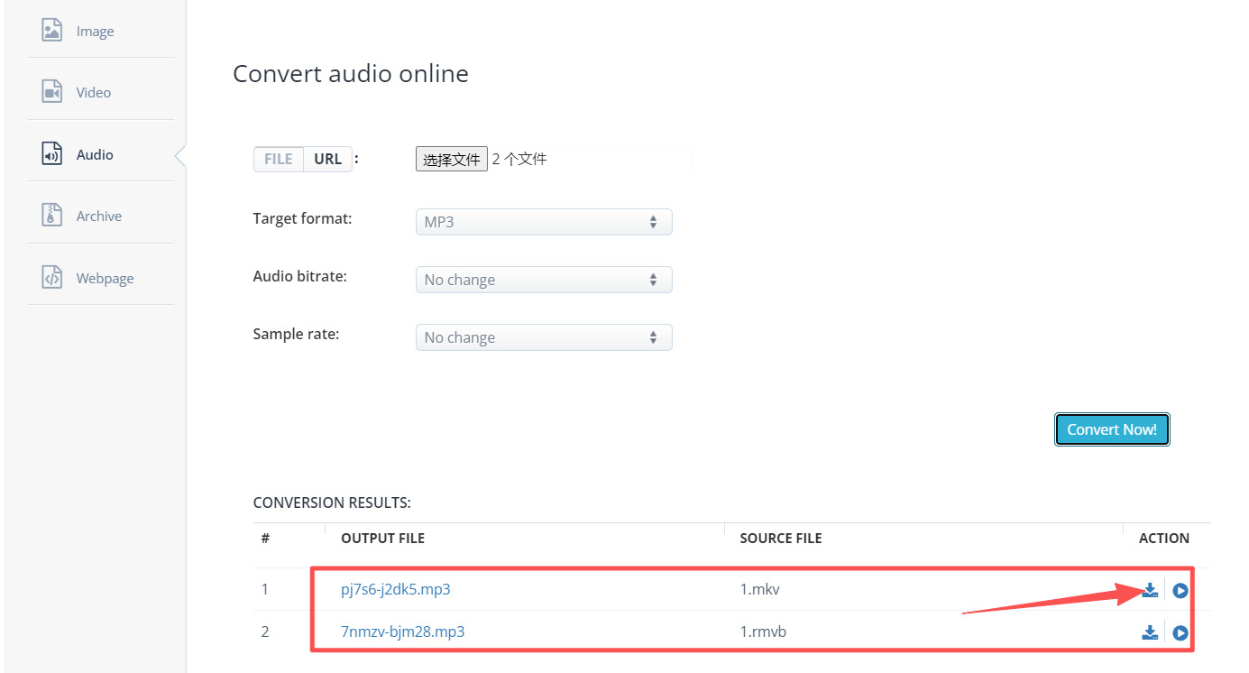Go to the Archive converter section
Viewport: 1249px width, 673px height.
tap(98, 216)
